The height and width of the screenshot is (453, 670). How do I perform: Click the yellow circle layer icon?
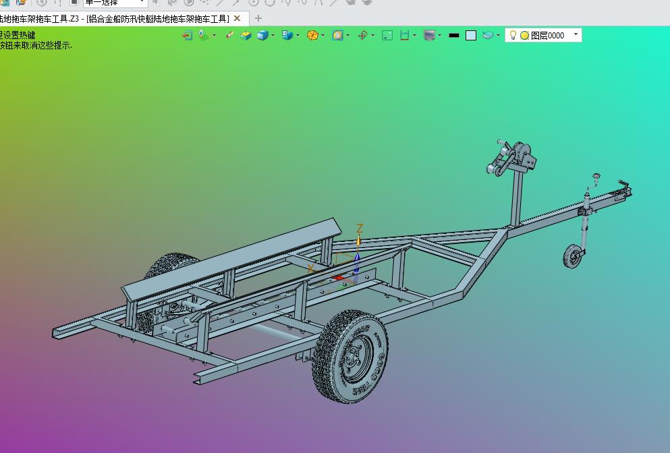(x=525, y=36)
